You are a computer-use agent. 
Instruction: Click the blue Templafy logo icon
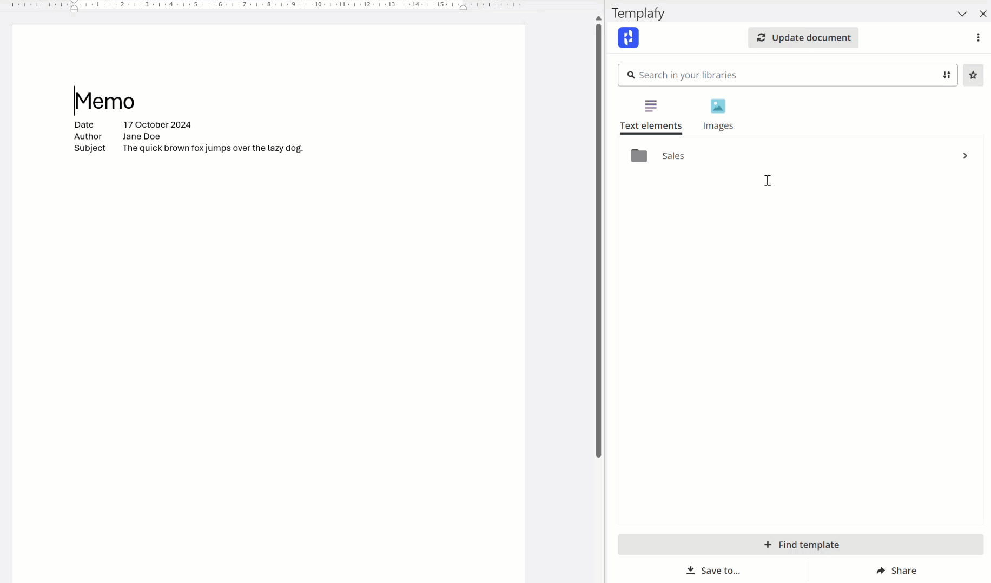coord(628,37)
